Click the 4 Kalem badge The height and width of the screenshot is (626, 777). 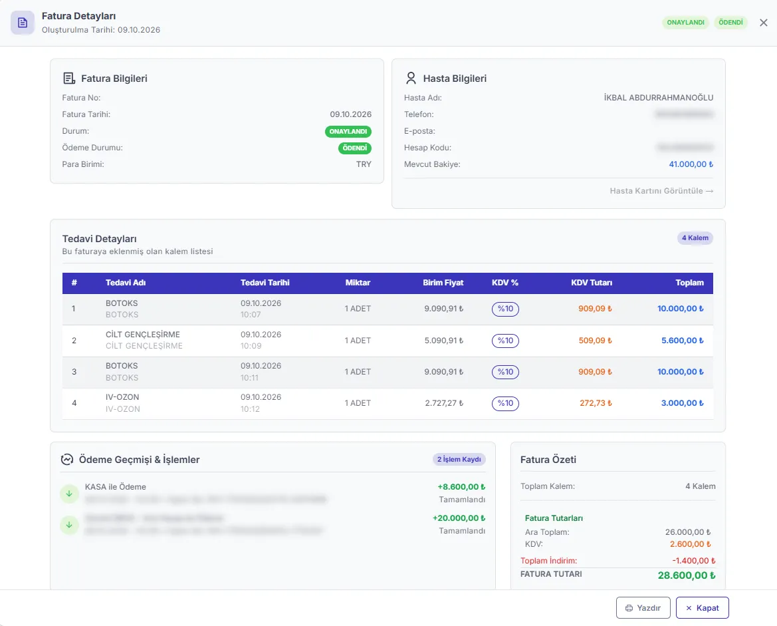tap(695, 238)
